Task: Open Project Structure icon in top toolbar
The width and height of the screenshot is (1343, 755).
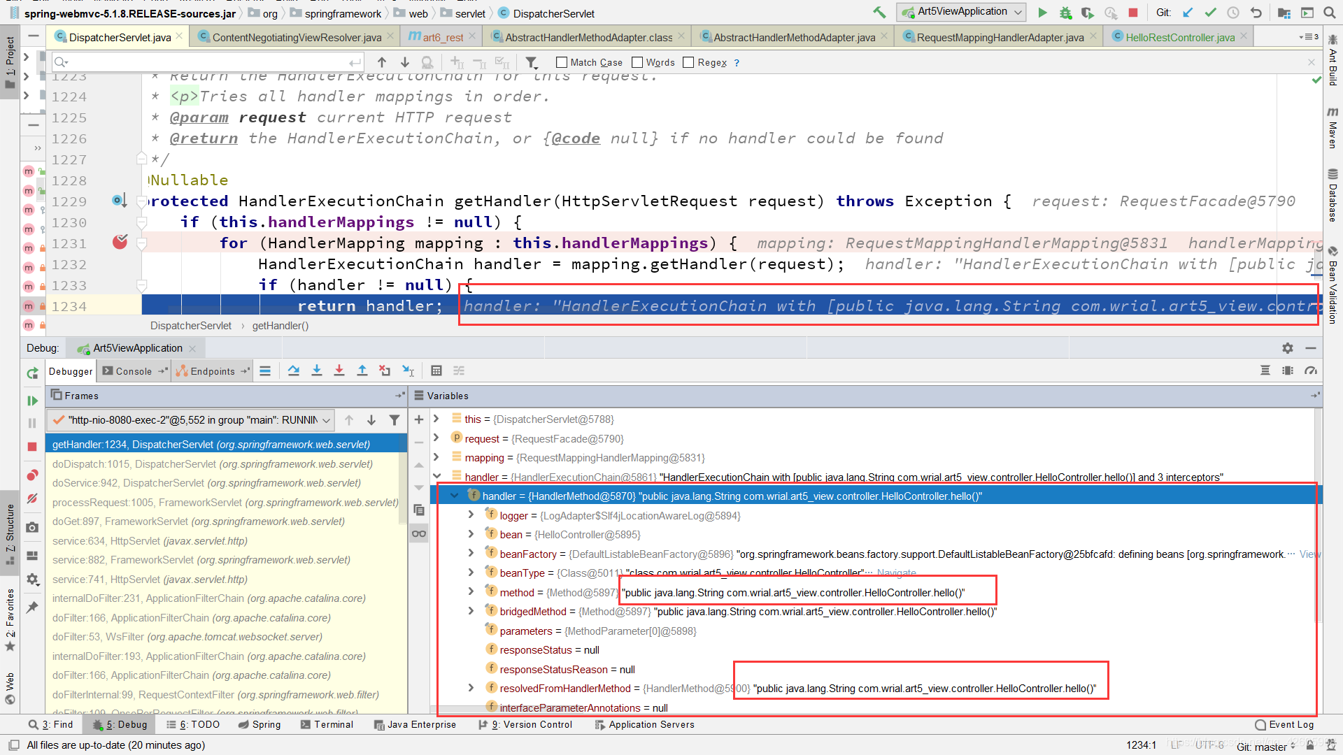Action: (x=1284, y=13)
